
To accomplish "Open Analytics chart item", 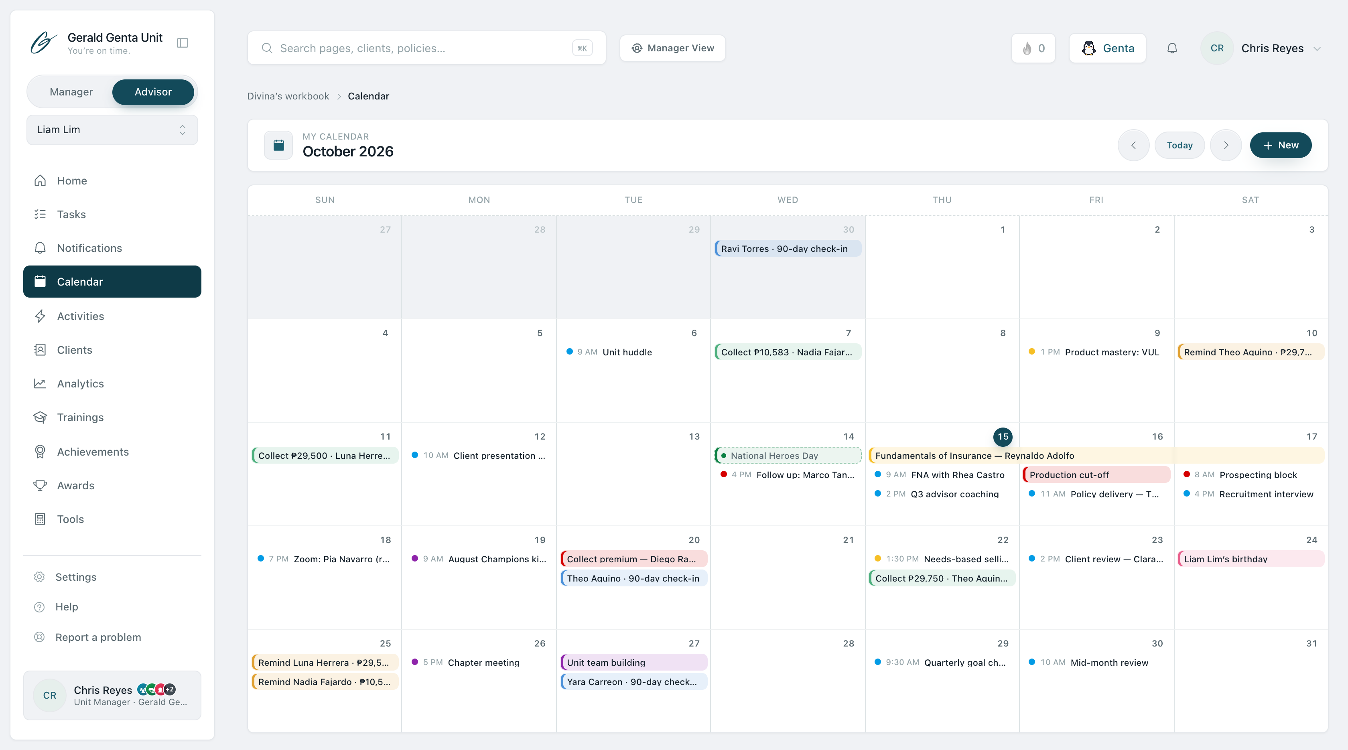I will pos(112,383).
